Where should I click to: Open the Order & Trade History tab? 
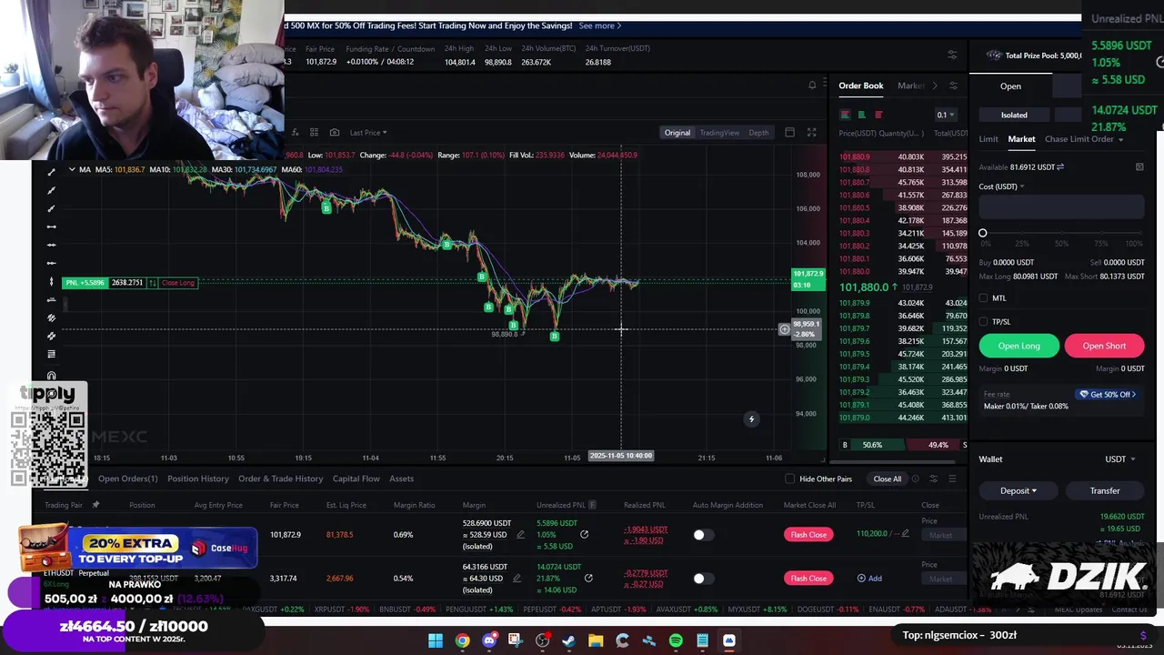(280, 479)
